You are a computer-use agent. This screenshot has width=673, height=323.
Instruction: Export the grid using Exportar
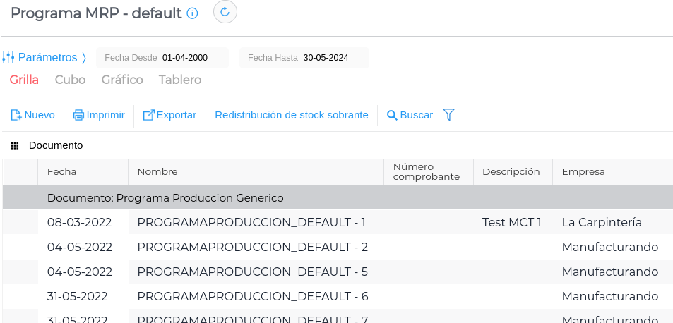169,115
